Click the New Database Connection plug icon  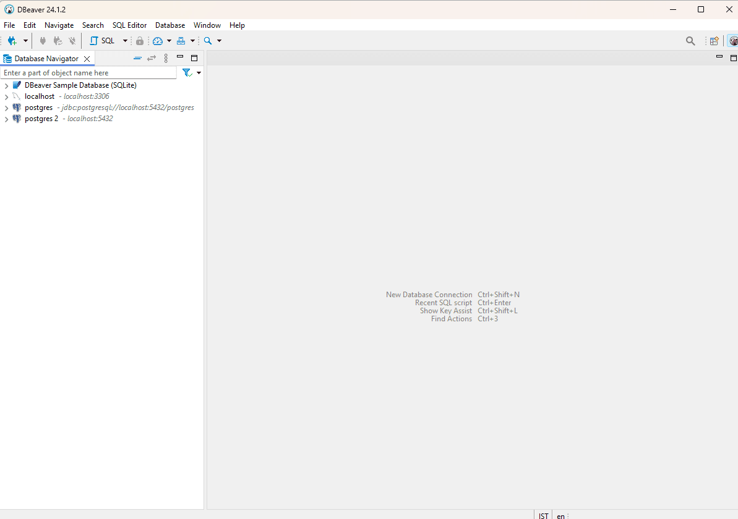pyautogui.click(x=12, y=41)
